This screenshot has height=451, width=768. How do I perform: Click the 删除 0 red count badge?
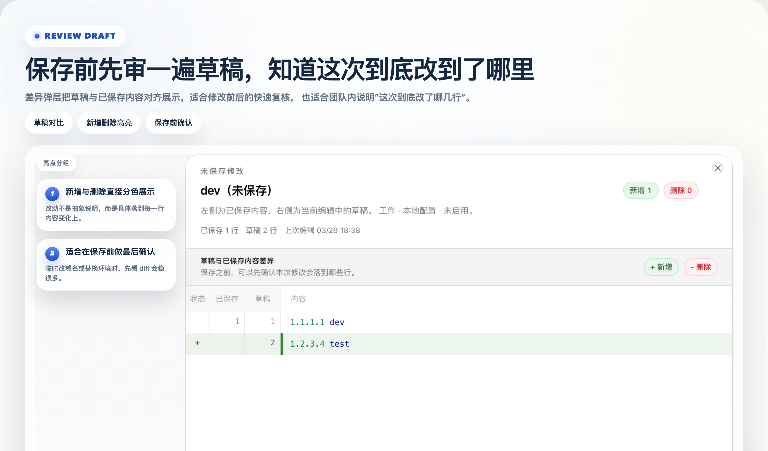[x=681, y=190]
